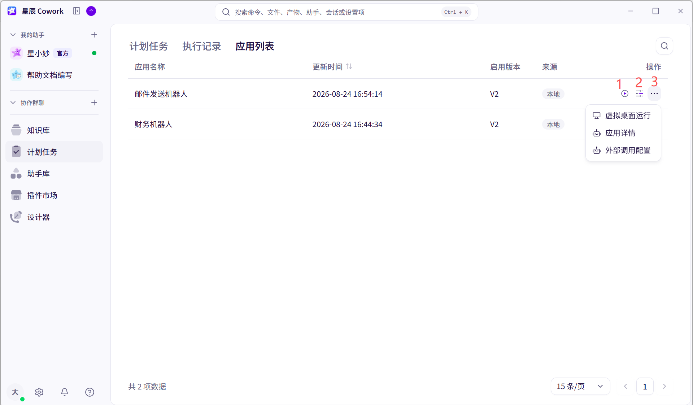Viewport: 693px width, 405px height.
Task: Open help with the question mark icon
Action: [90, 392]
